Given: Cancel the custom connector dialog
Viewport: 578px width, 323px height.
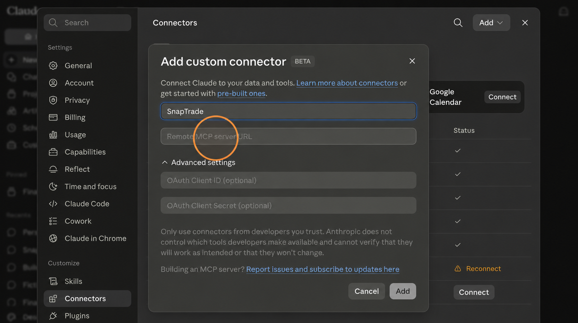Looking at the screenshot, I should (x=367, y=291).
